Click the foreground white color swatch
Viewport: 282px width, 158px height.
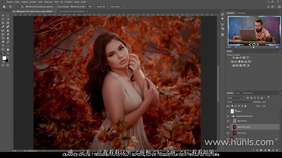pos(4,58)
